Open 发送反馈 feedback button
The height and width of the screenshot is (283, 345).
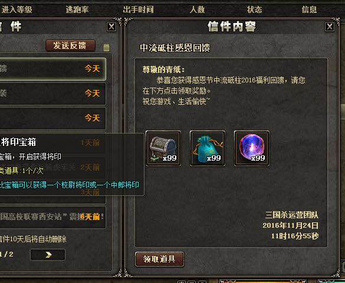tap(70, 46)
